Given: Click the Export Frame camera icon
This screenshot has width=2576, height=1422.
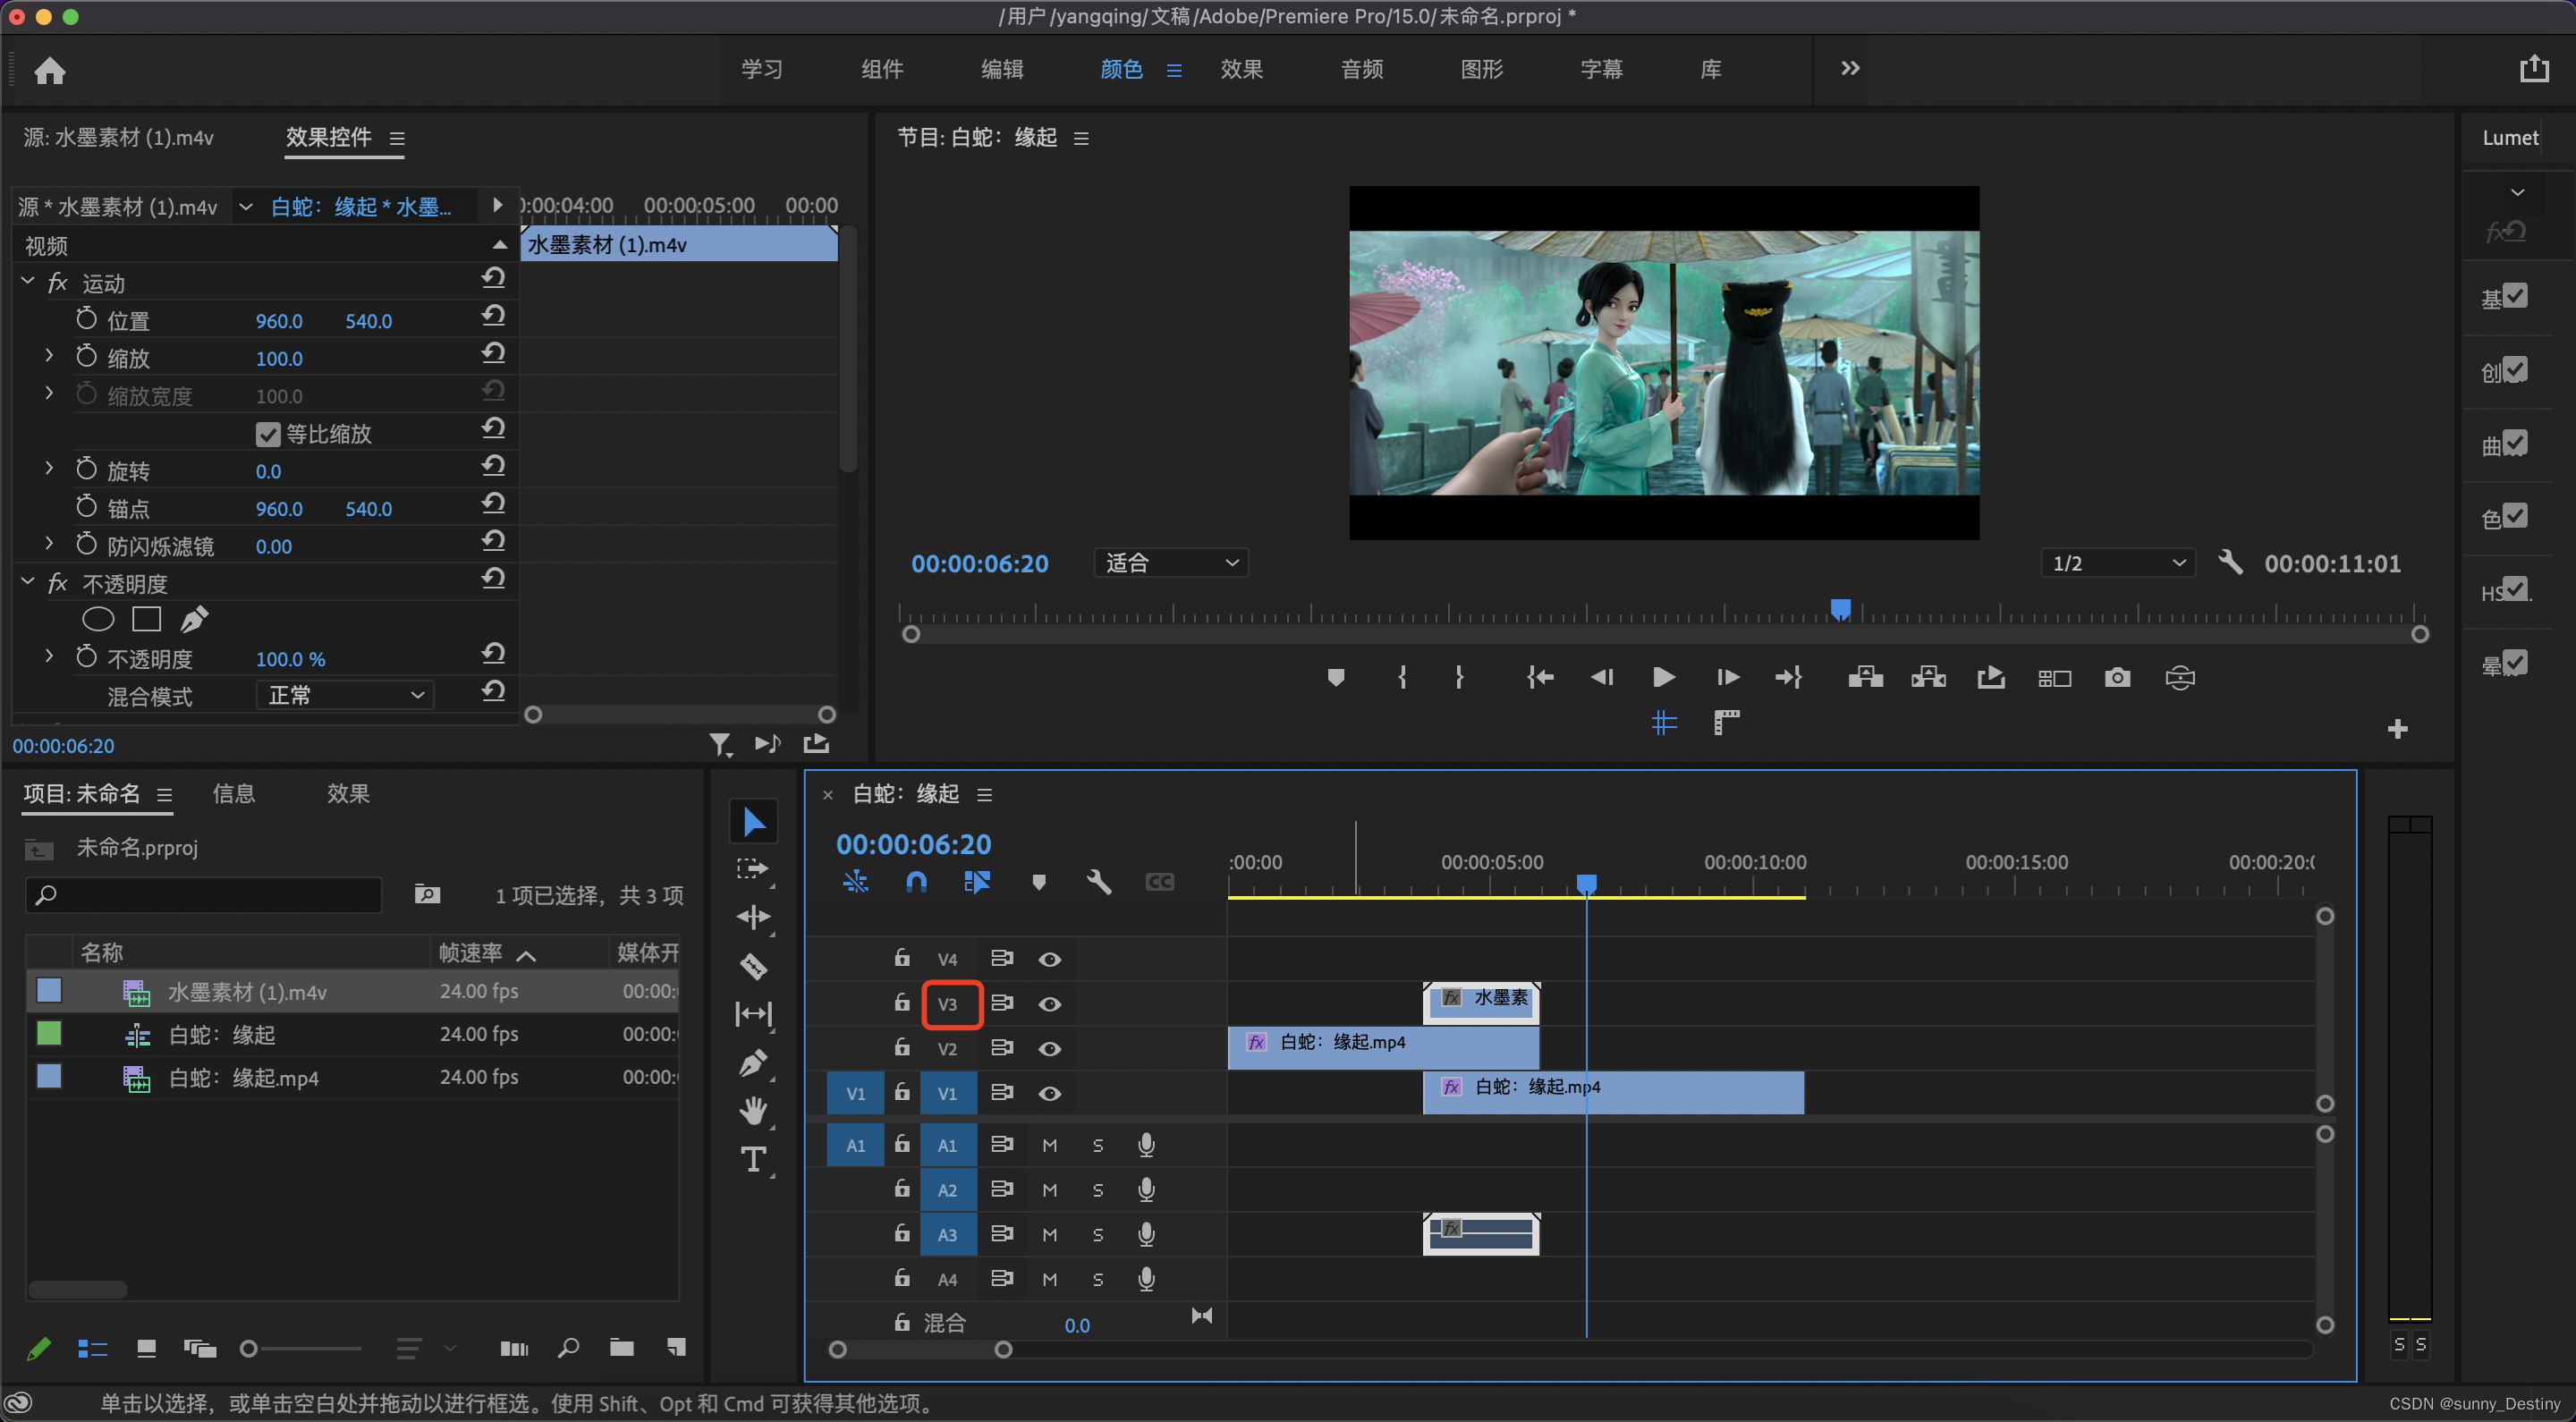Looking at the screenshot, I should 2116,677.
